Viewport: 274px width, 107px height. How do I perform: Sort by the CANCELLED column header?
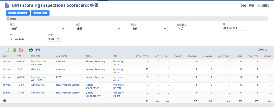coord(224,56)
